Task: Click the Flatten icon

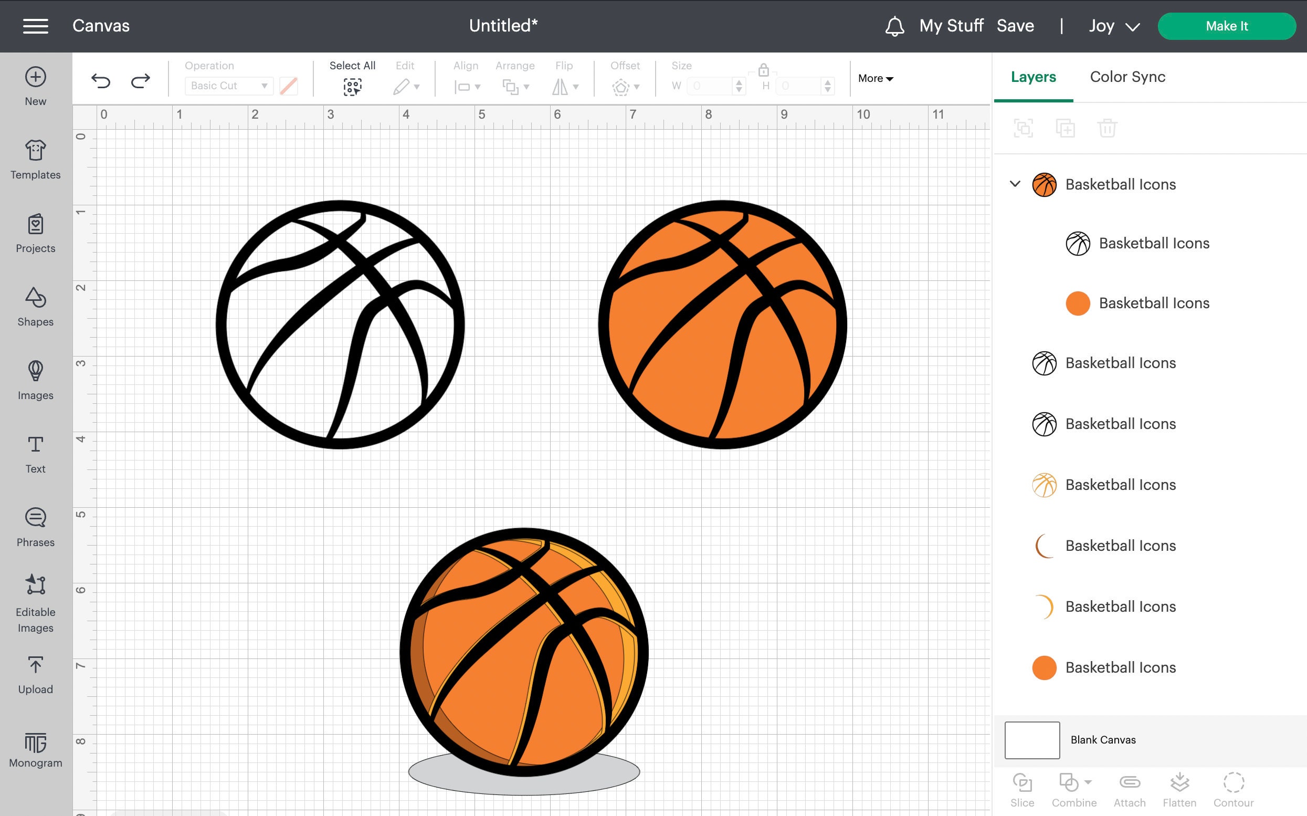Action: tap(1180, 782)
